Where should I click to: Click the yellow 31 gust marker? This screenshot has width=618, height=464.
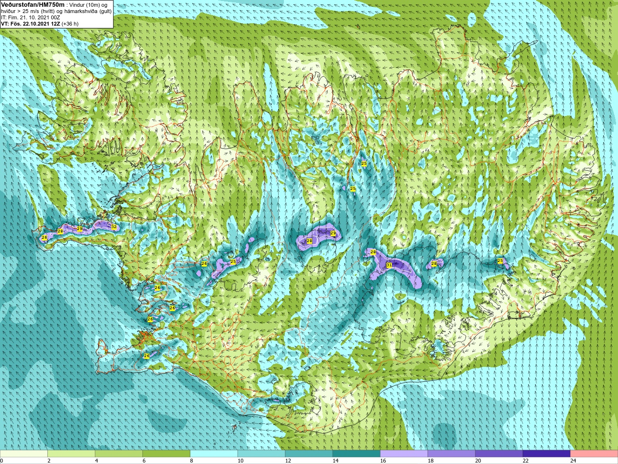pyautogui.click(x=389, y=265)
